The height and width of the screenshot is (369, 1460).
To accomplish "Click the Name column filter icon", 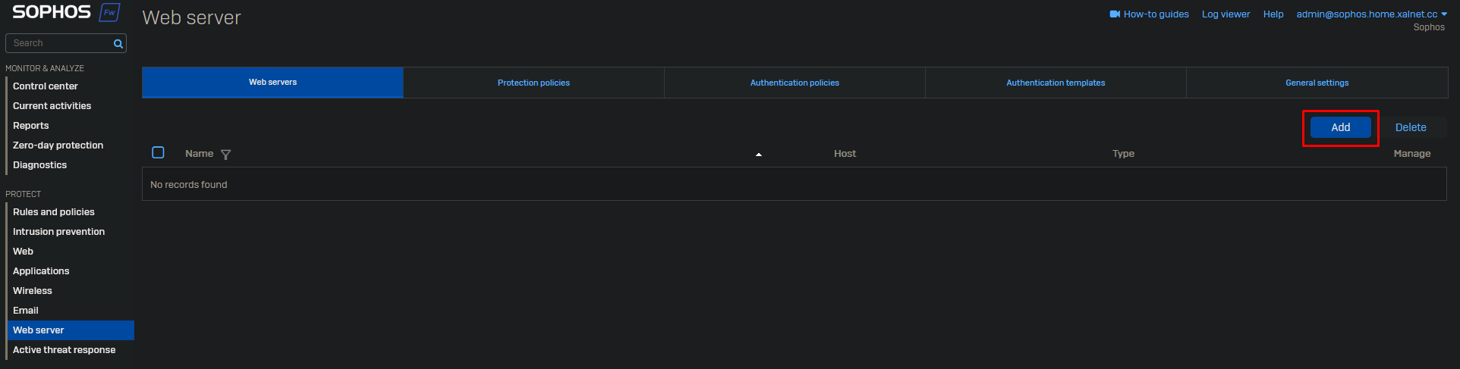I will tap(225, 155).
